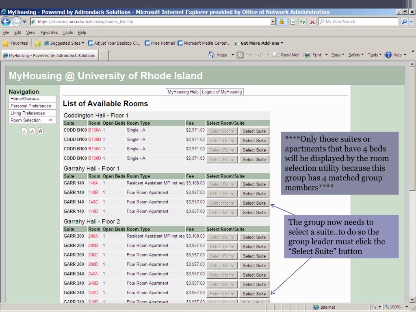Click Select Suite for room 200B
Image resolution: width=416 pixels, height=312 pixels.
click(x=254, y=247)
